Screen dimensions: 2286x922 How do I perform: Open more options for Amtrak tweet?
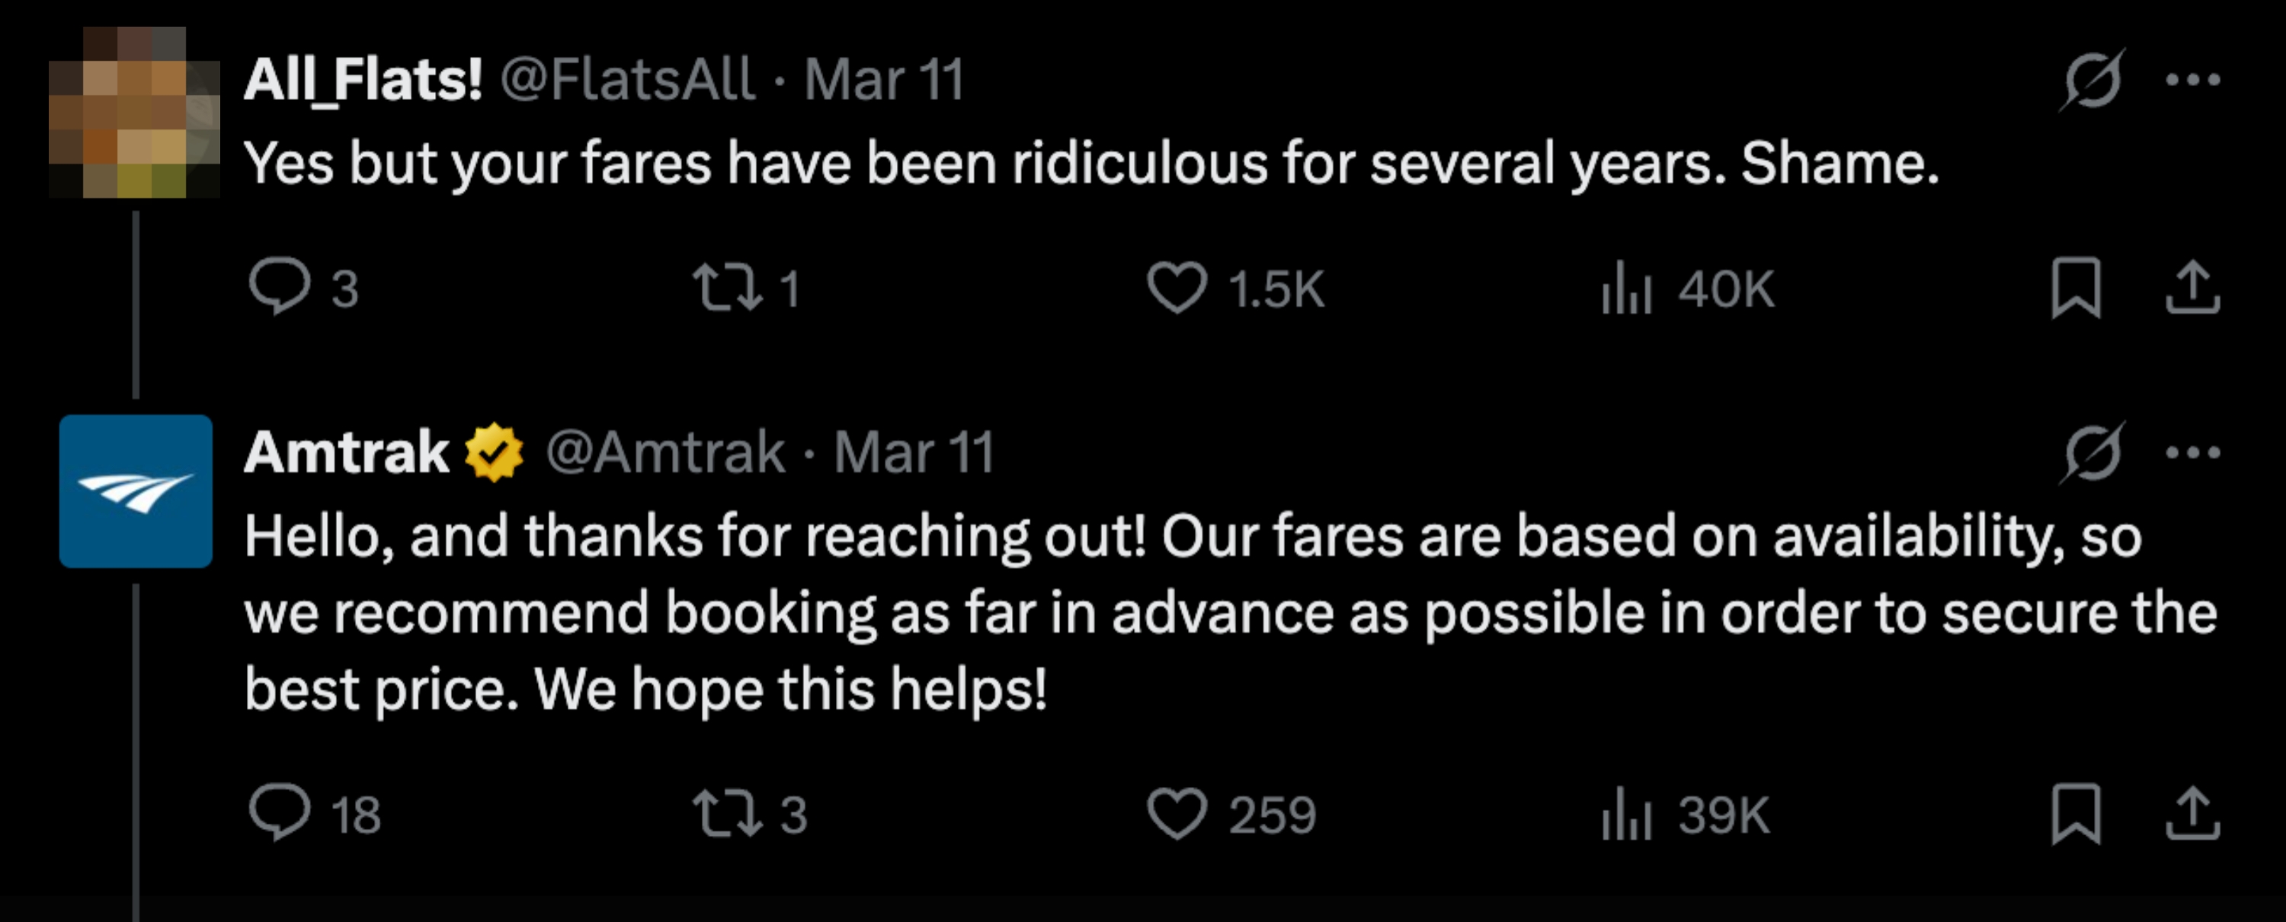pos(2192,452)
